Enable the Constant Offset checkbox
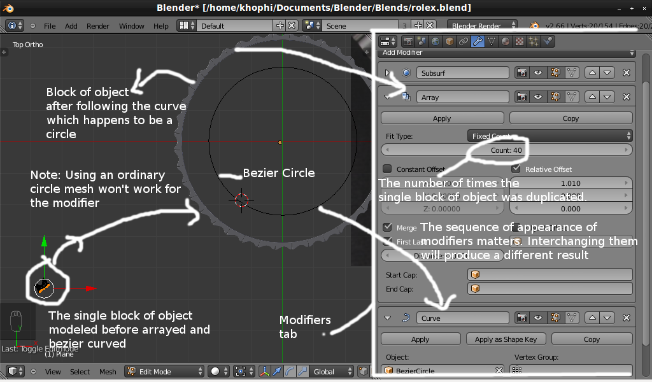Image resolution: width=652 pixels, height=382 pixels. pyautogui.click(x=387, y=169)
